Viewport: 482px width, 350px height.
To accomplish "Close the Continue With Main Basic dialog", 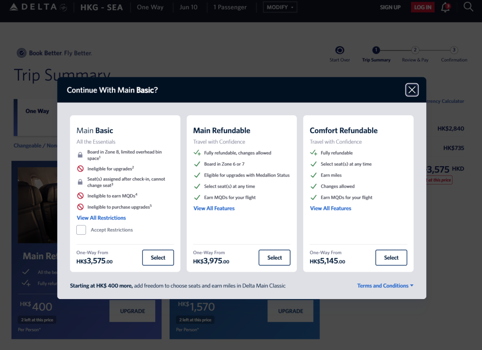I will (412, 90).
